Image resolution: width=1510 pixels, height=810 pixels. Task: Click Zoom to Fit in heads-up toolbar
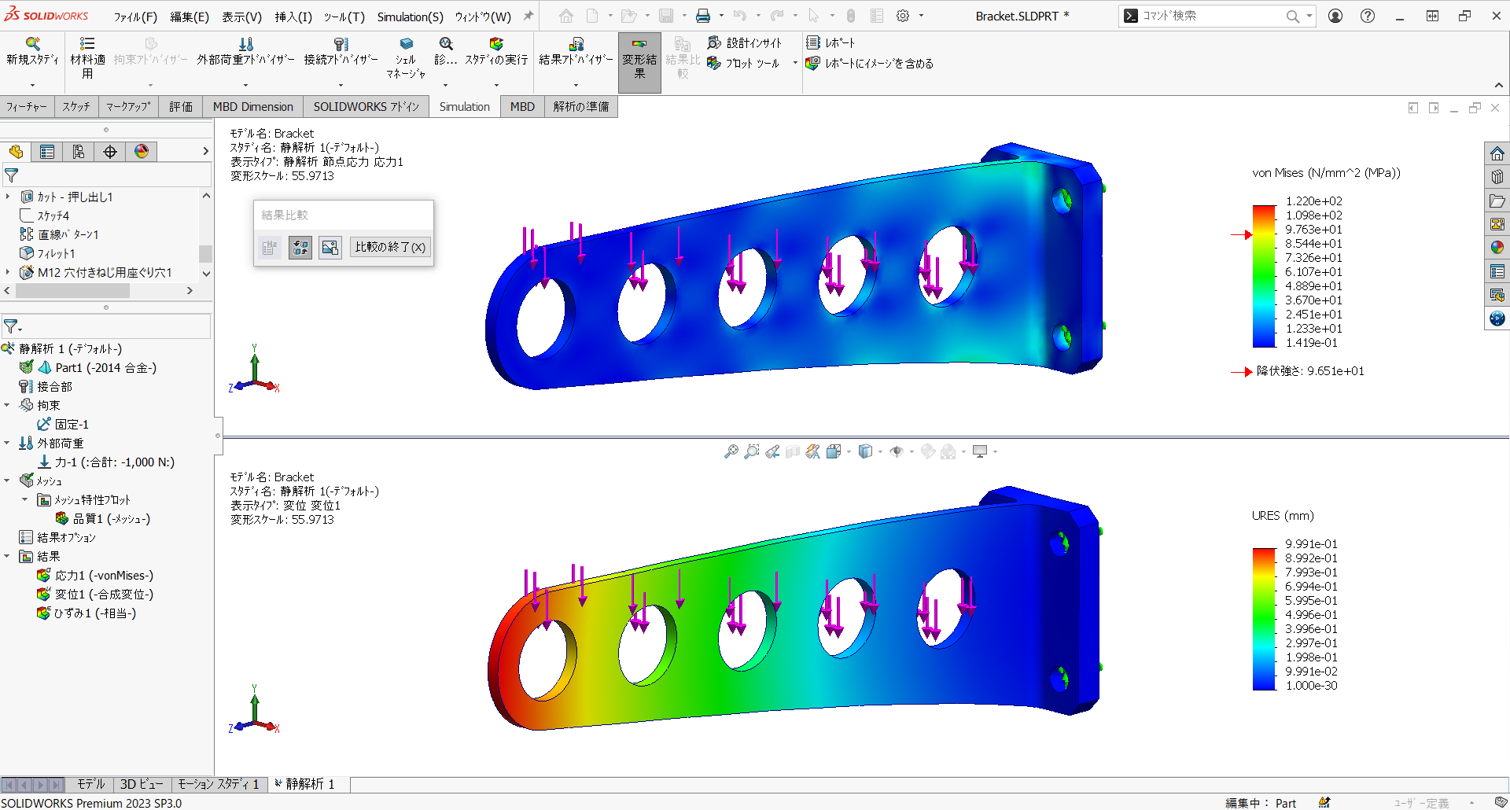[x=731, y=451]
